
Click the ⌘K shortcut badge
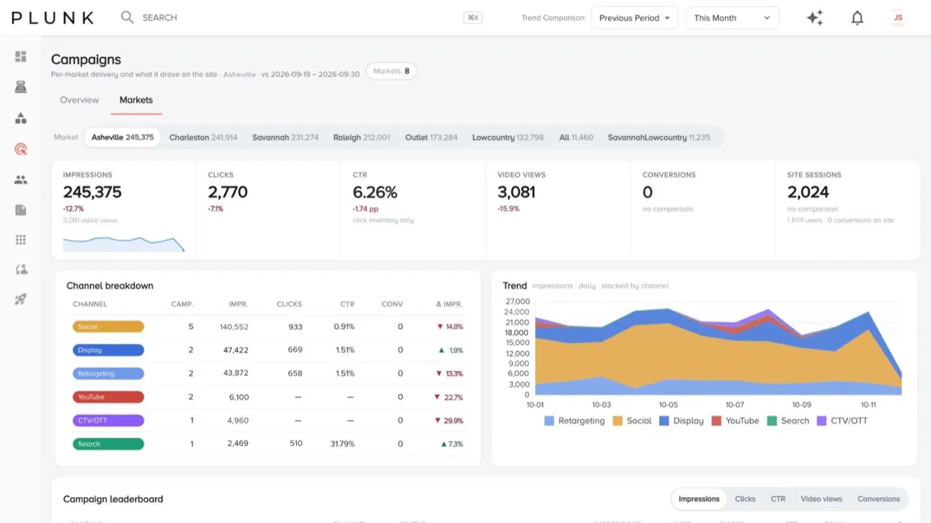point(473,18)
